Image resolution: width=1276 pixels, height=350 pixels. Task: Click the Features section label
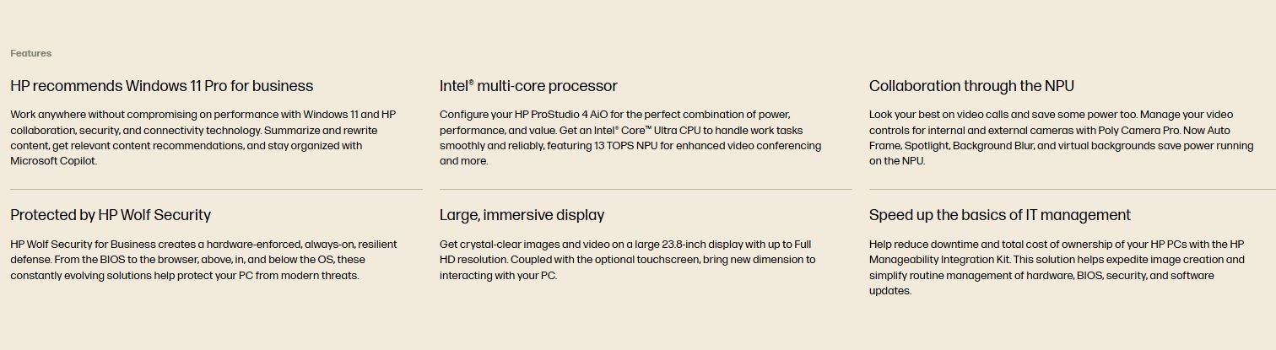tap(31, 53)
